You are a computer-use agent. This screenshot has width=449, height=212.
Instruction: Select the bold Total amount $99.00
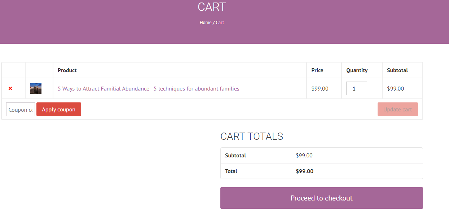(305, 171)
